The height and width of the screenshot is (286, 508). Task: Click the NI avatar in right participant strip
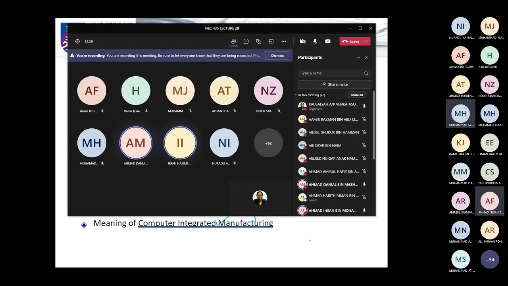point(460,26)
